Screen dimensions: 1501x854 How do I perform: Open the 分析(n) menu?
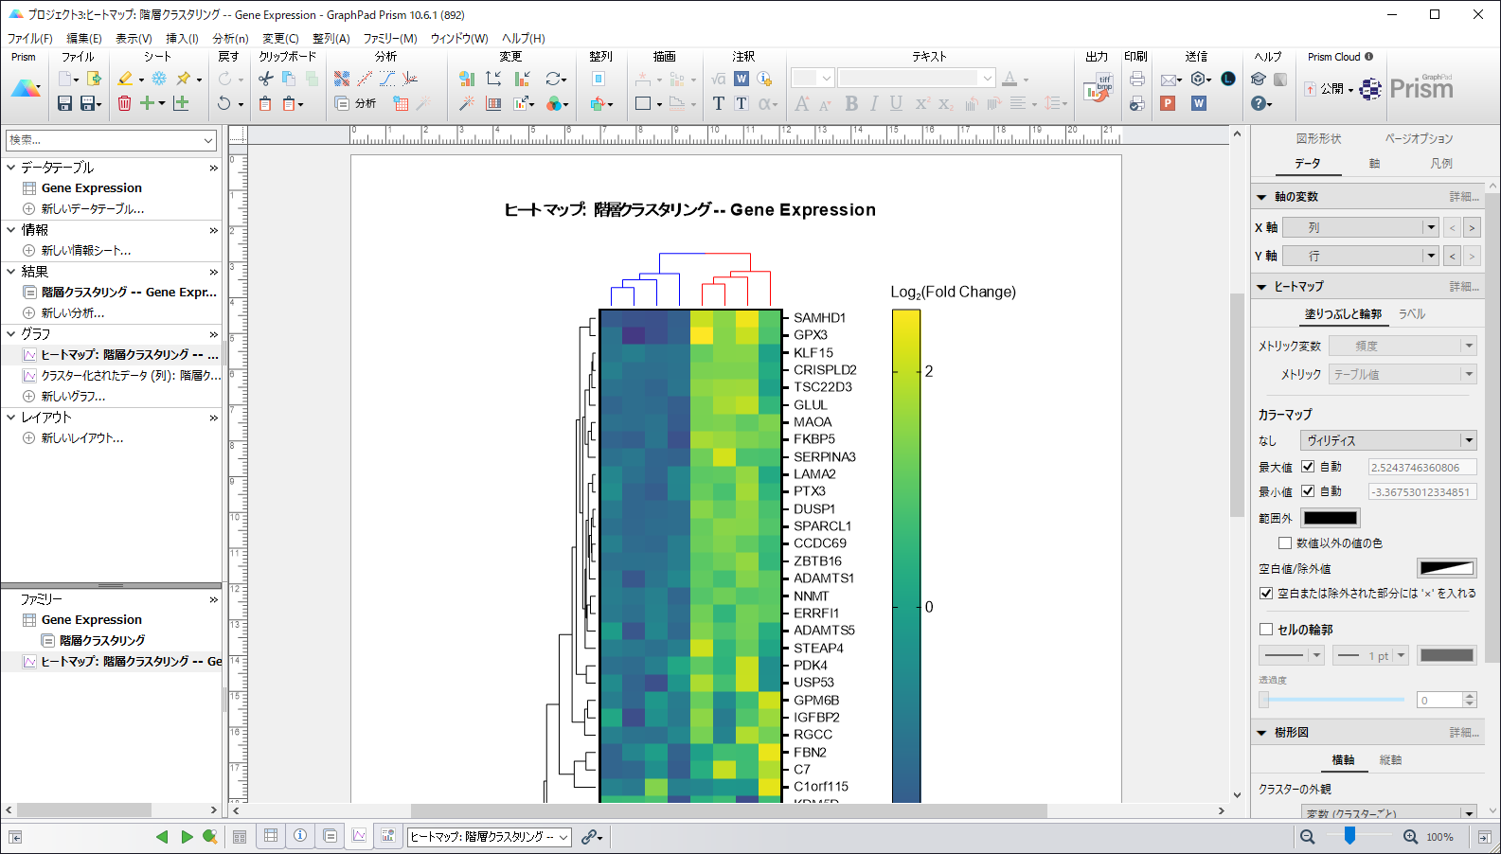[230, 39]
